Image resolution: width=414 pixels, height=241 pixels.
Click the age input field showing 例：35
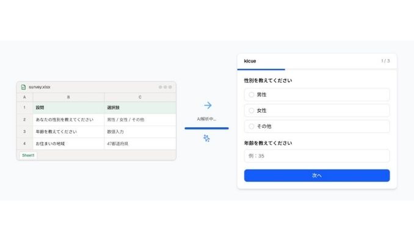coord(317,156)
